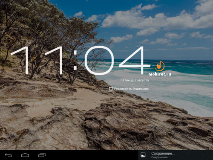The height and width of the screenshot is (160, 213).
Task: Tap the Home navigation button
Action: tap(25, 155)
